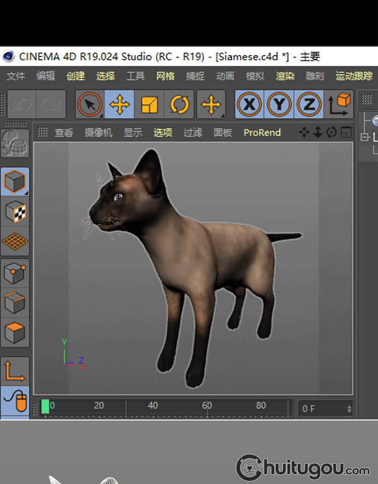Open the viewport 过滤 menu
Screen dimensions: 378x484
[193, 133]
